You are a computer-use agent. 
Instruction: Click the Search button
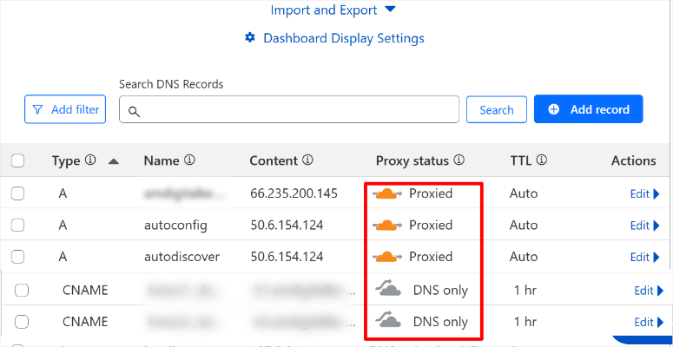(497, 110)
